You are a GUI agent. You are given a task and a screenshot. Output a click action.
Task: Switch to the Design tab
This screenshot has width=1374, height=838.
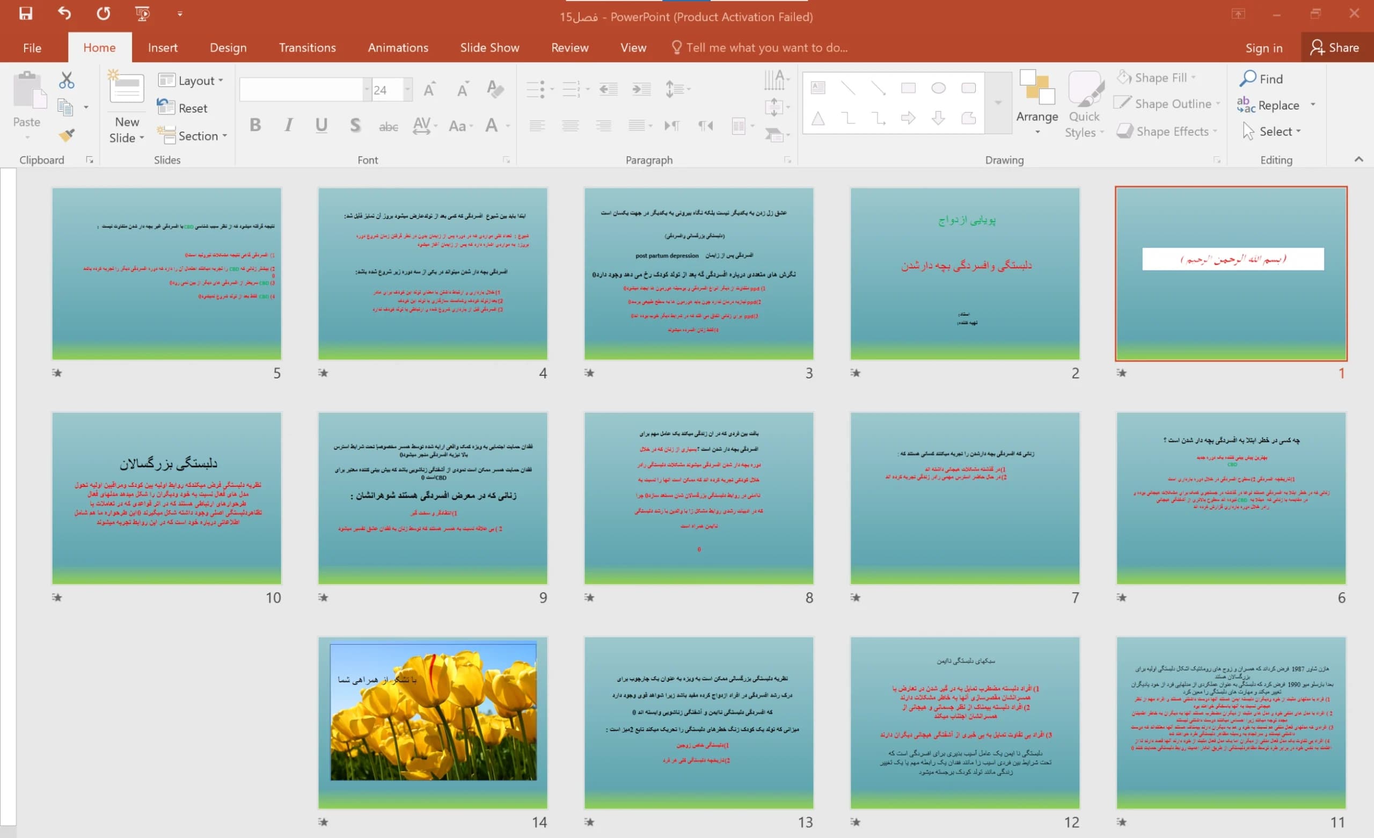228,47
